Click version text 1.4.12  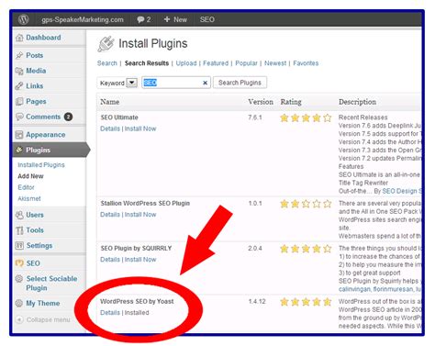(x=257, y=302)
